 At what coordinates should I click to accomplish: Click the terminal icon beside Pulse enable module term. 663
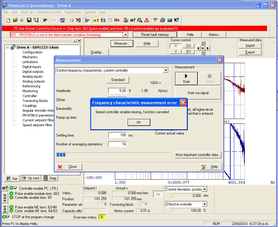coord(5,198)
